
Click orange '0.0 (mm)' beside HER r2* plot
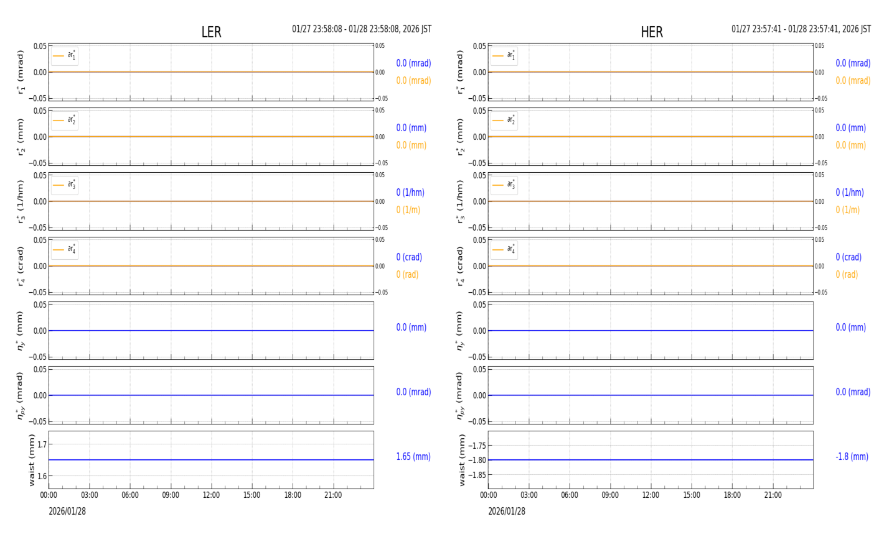coord(851,145)
